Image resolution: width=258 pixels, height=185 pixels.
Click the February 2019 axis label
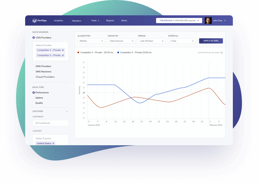tap(216, 125)
